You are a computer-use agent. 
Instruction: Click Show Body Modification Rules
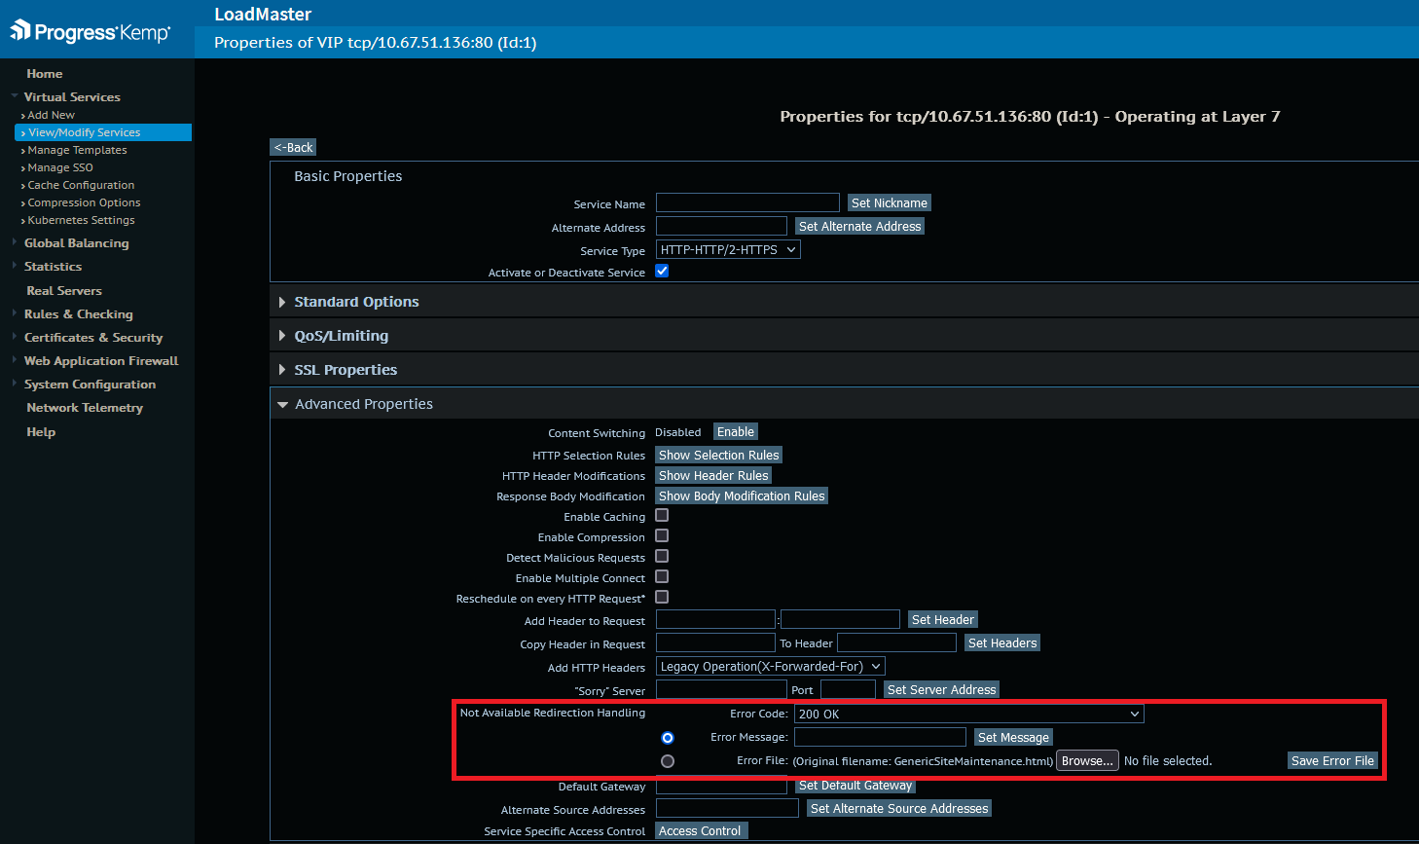point(742,496)
